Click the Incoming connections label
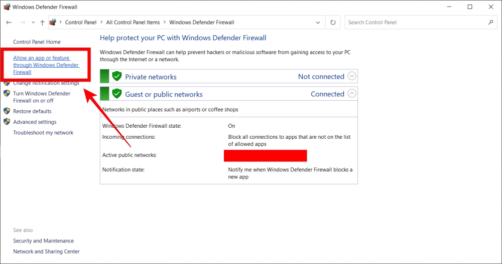 (x=129, y=137)
